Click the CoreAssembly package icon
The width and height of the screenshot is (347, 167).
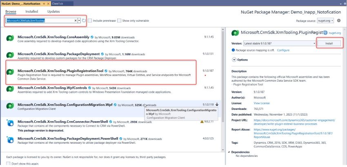[x=10, y=38]
